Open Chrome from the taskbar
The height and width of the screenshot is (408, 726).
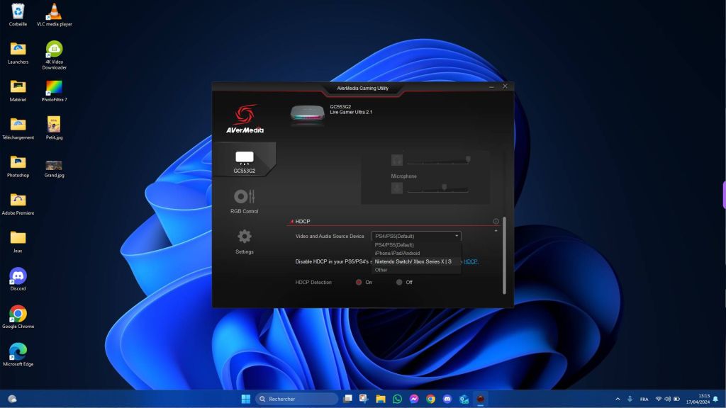[430, 399]
